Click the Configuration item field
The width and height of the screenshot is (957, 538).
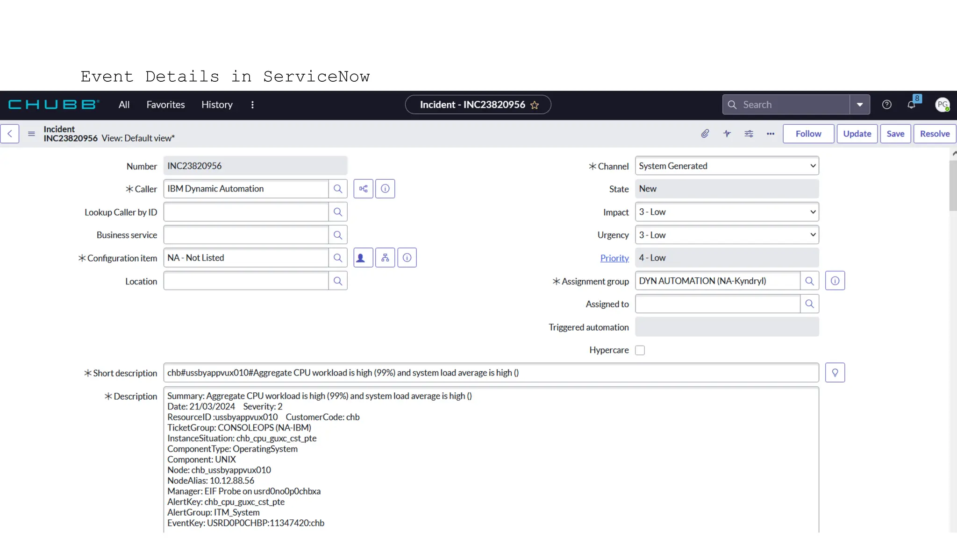246,258
